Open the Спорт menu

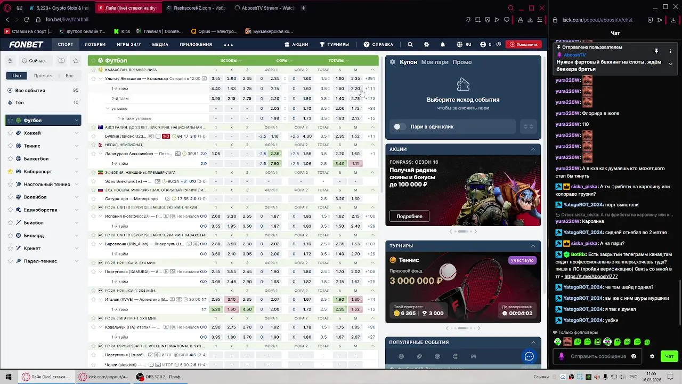point(66,44)
